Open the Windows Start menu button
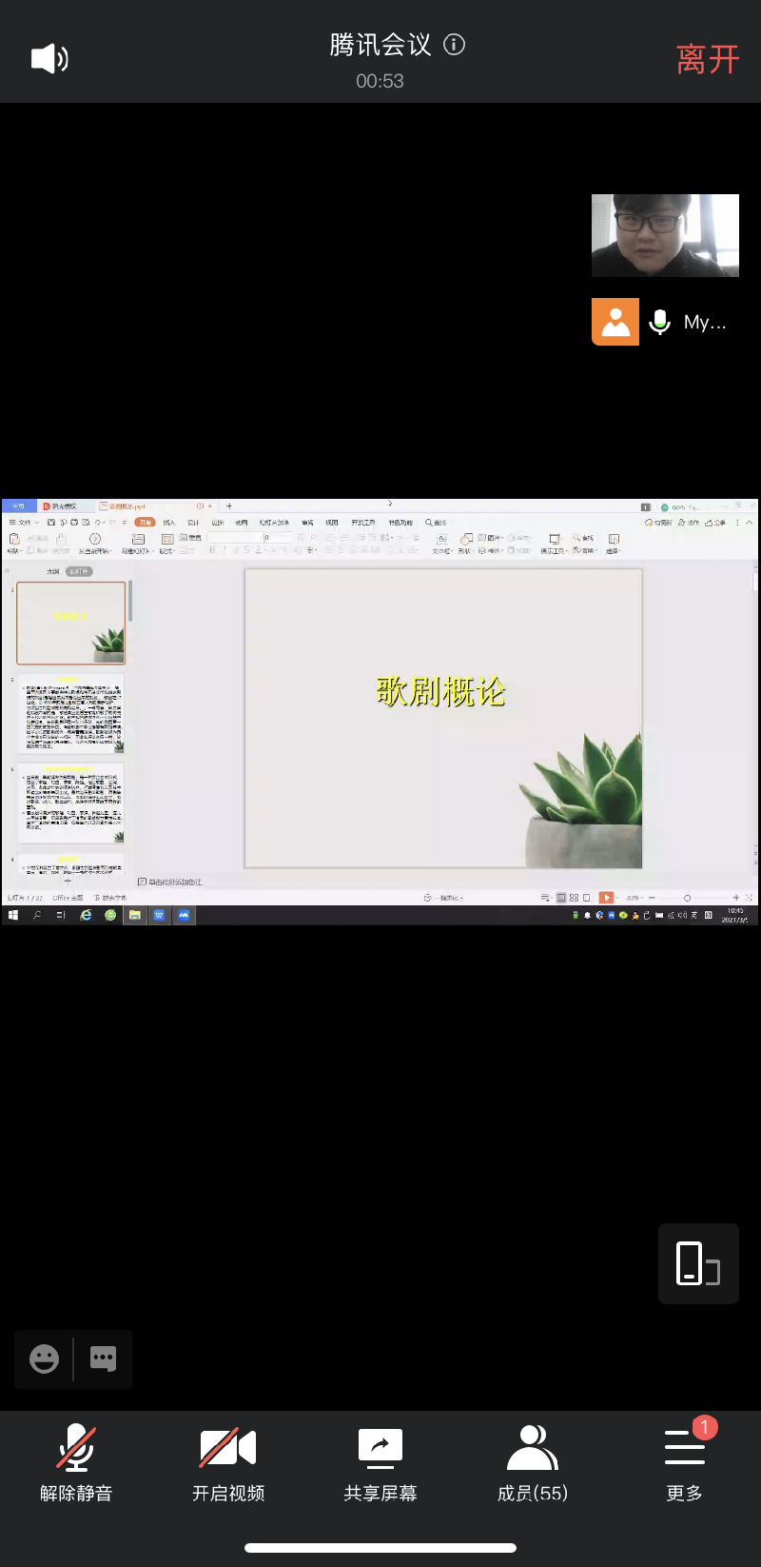This screenshot has height=1567, width=761. coord(13,915)
